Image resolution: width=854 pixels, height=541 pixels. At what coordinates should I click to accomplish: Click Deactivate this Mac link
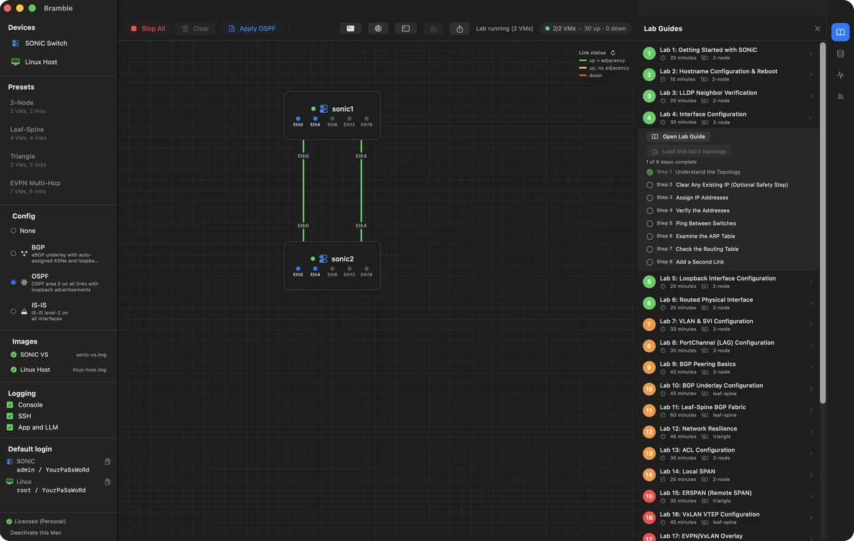[35, 532]
